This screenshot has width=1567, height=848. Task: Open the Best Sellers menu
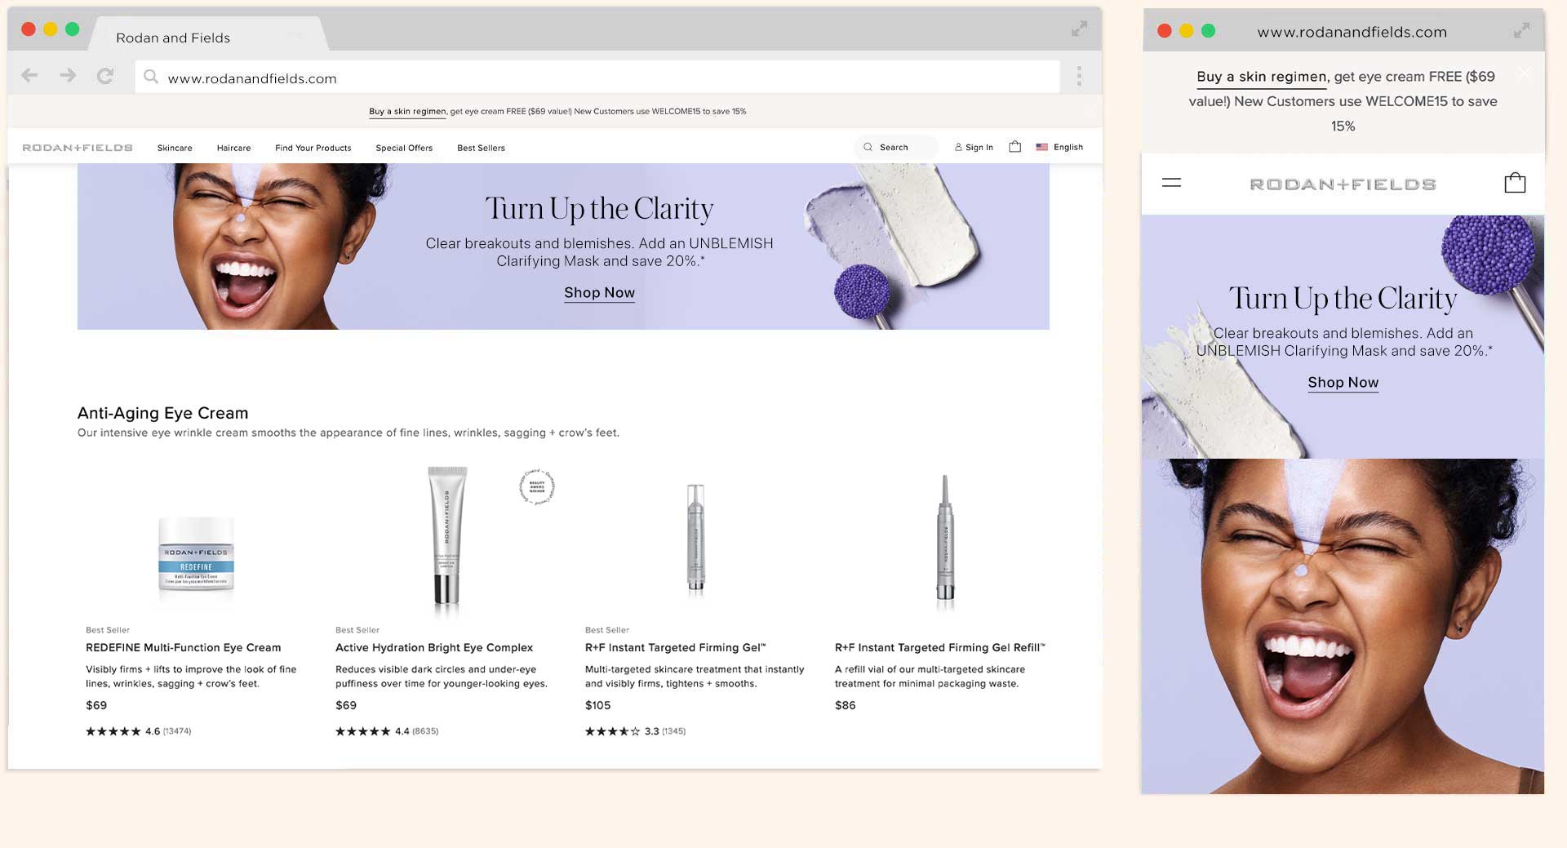click(x=481, y=148)
